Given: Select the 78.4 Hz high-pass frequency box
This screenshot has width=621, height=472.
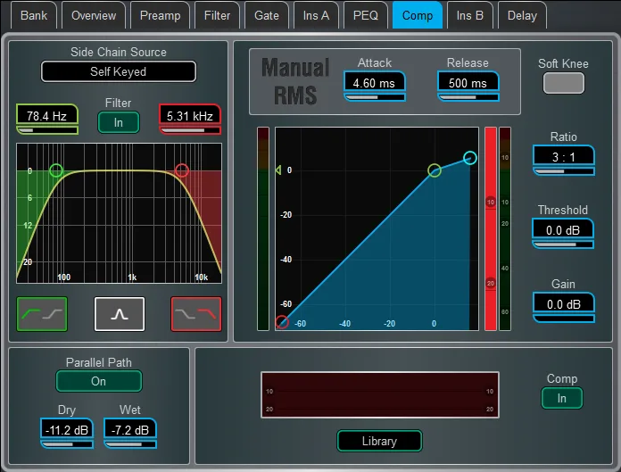Looking at the screenshot, I should pos(47,116).
